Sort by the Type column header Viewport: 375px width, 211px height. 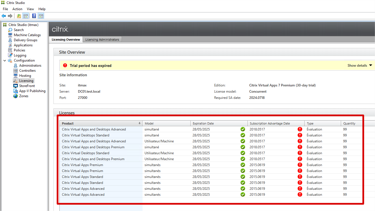(323, 123)
